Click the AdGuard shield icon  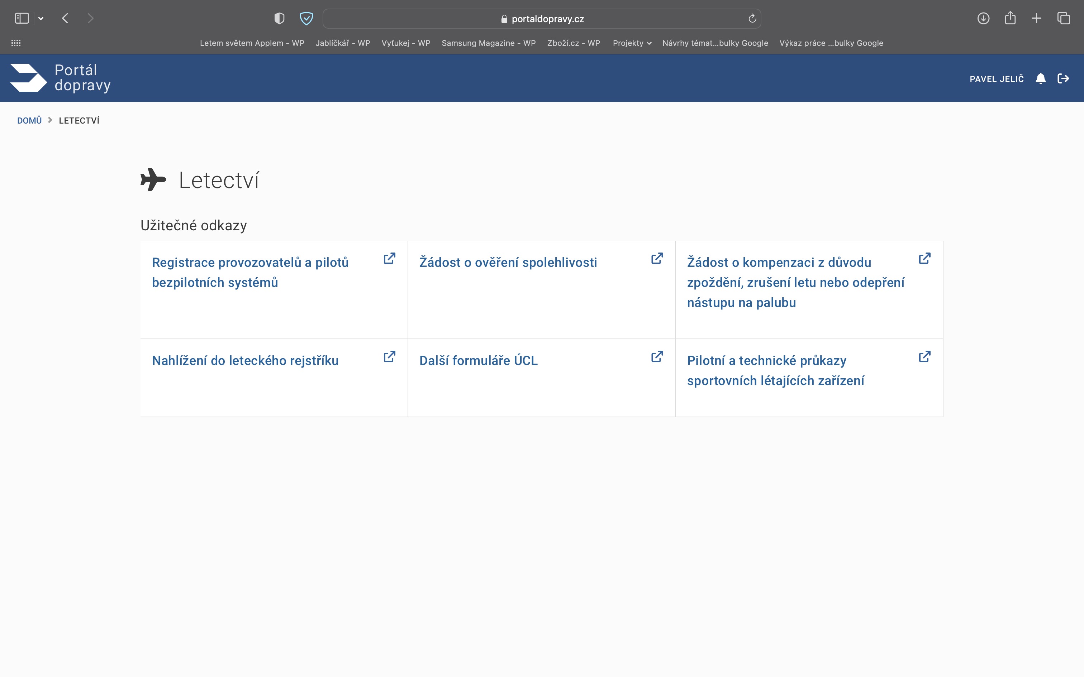coord(306,18)
